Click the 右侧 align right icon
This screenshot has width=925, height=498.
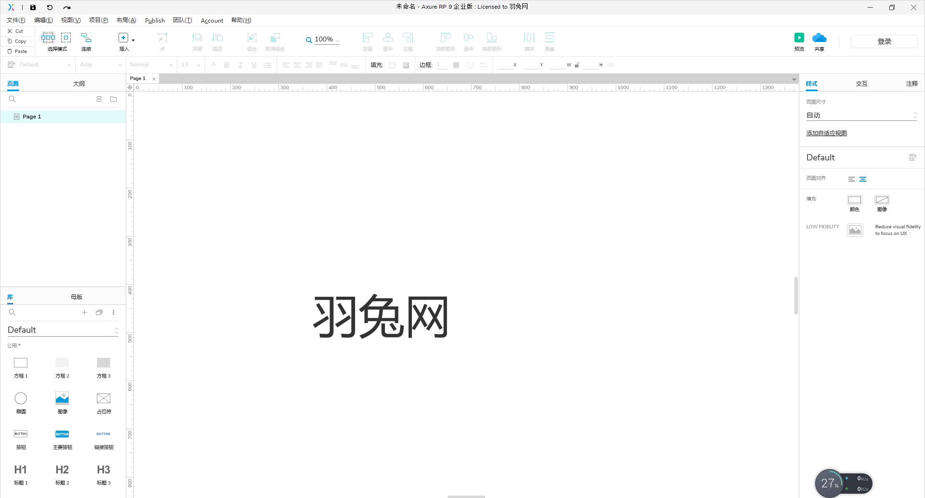point(408,38)
